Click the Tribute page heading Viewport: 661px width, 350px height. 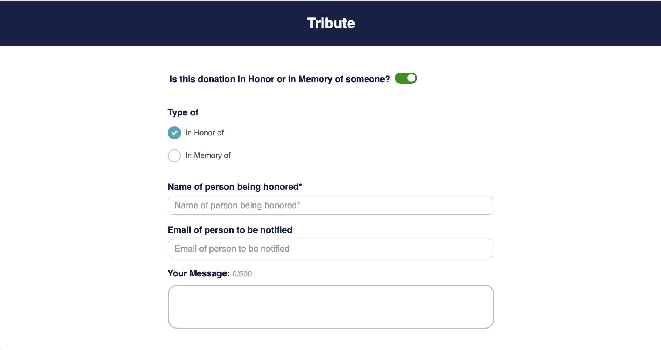pyautogui.click(x=331, y=23)
